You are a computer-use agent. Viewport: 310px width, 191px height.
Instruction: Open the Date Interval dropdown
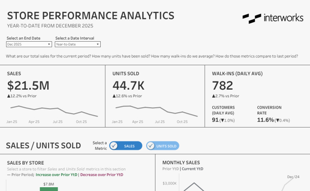coord(77,44)
